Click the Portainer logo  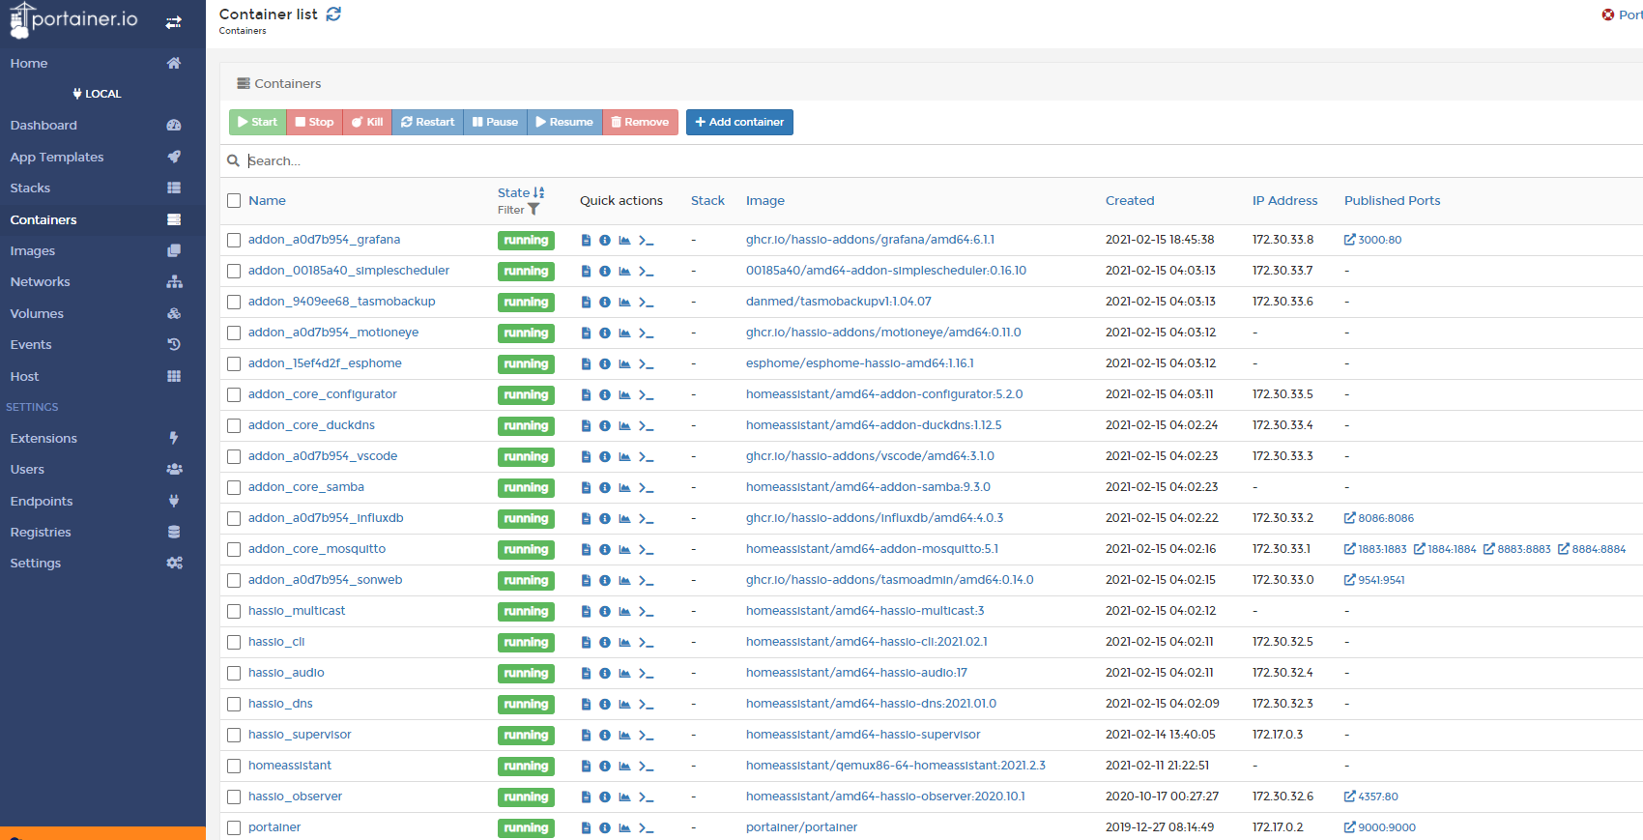pos(73,20)
